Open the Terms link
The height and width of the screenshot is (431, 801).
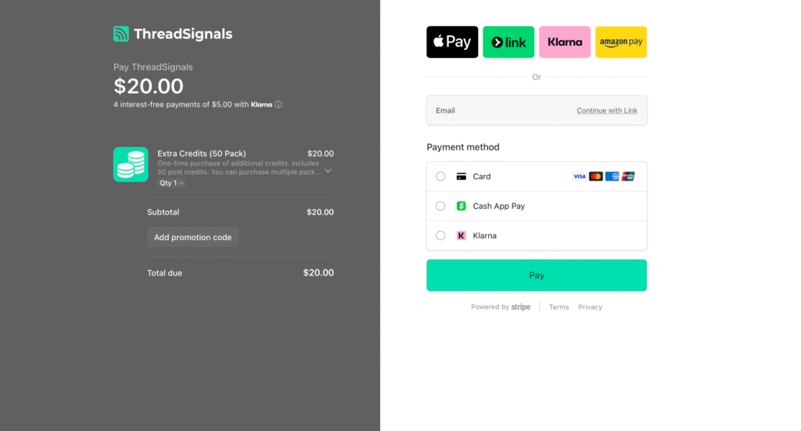point(559,307)
